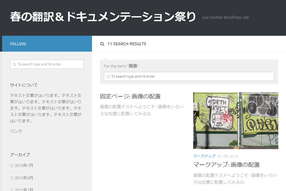The height and width of the screenshot is (191, 286).
Task: Click the アーカイブ heading
Action: pos(20,155)
